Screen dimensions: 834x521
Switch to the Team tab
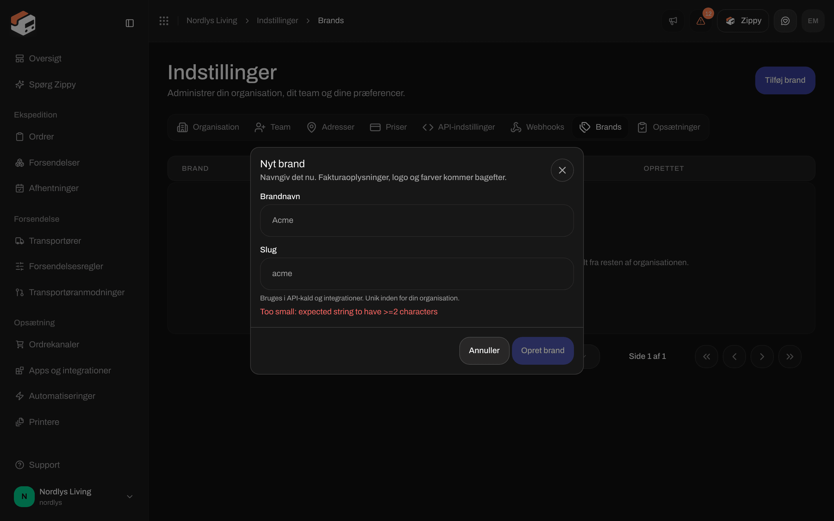pyautogui.click(x=272, y=127)
